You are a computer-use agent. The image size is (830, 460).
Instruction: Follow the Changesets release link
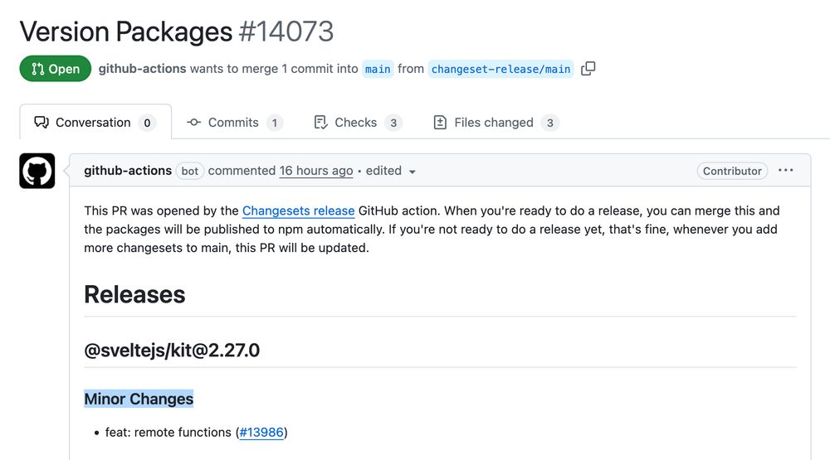tap(298, 211)
